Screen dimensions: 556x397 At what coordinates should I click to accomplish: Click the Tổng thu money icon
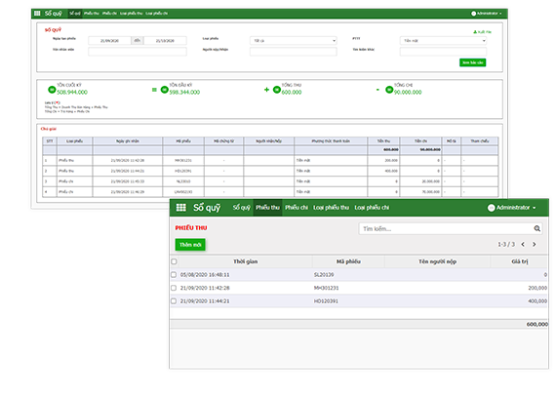click(x=277, y=90)
